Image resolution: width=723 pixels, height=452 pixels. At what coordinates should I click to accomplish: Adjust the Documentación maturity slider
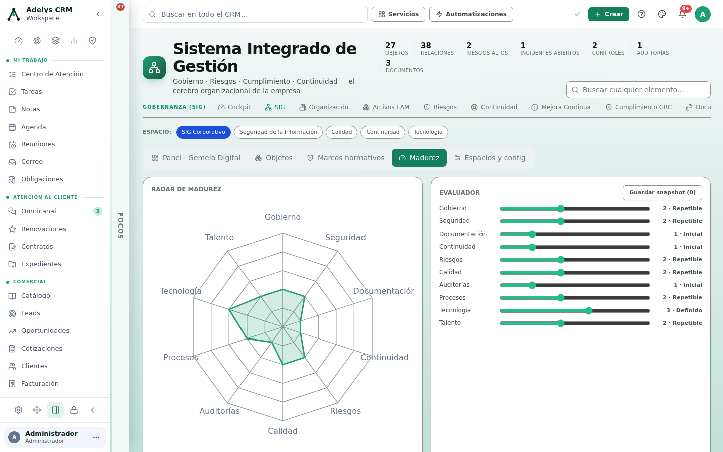(575, 234)
